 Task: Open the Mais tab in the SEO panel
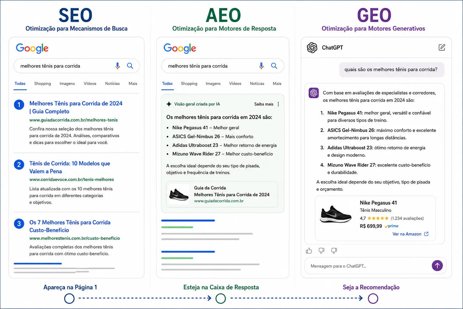(133, 83)
